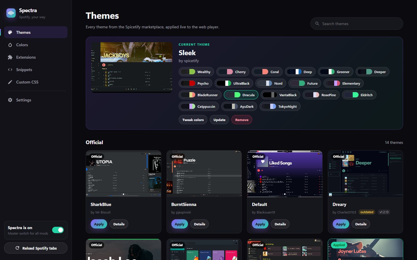Choose the Catppuccin color scheme

(x=199, y=107)
